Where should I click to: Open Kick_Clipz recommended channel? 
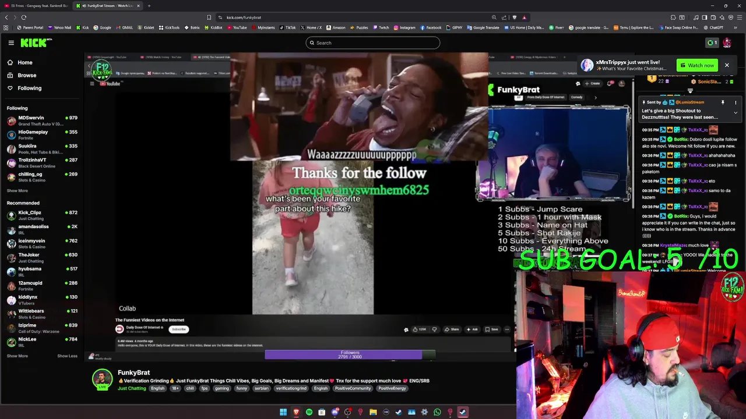pos(41,215)
